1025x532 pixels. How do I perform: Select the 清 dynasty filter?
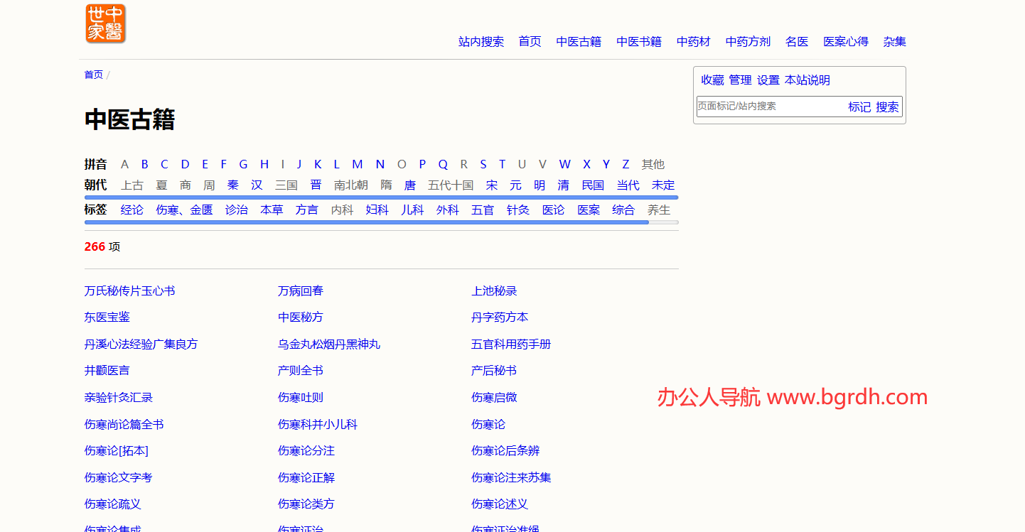(563, 185)
